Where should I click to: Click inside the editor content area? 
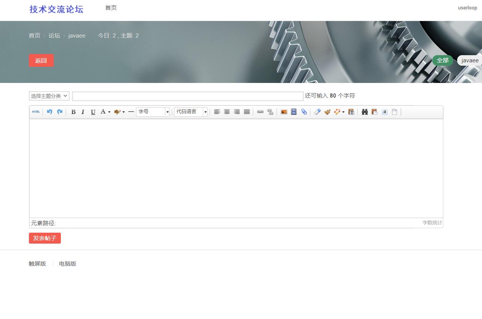236,168
